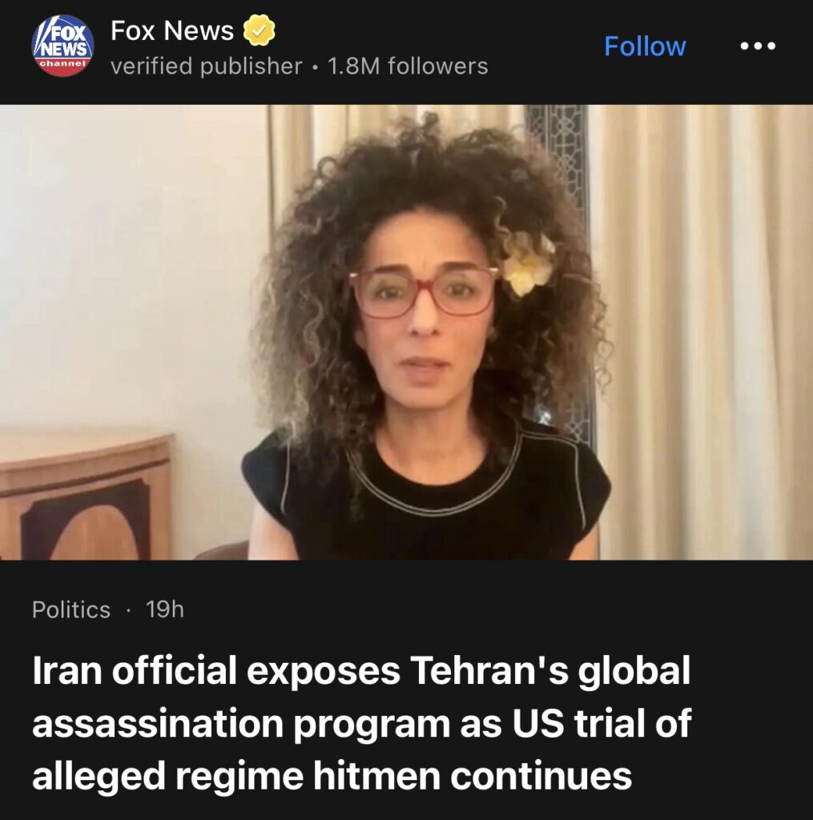This screenshot has height=820, width=813.
Task: Select the Politics category tag
Action: (x=71, y=609)
